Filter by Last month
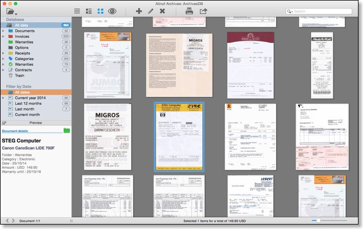The height and width of the screenshot is (229, 363). coord(36,109)
